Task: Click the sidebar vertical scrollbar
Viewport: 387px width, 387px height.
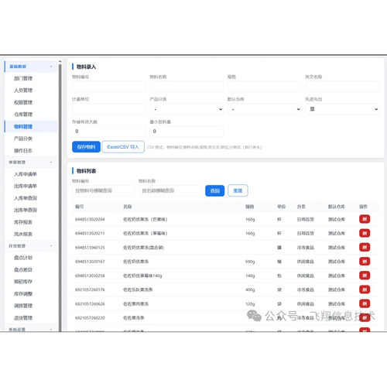Action: point(60,197)
